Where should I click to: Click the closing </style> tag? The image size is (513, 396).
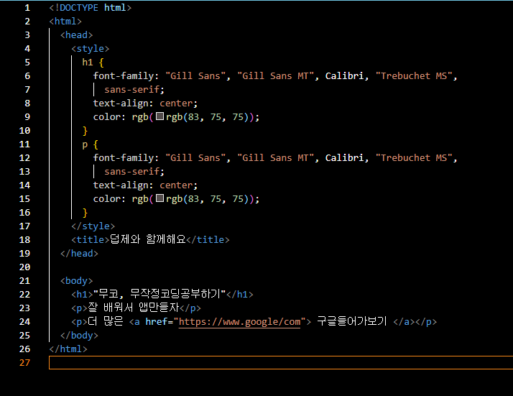93,226
